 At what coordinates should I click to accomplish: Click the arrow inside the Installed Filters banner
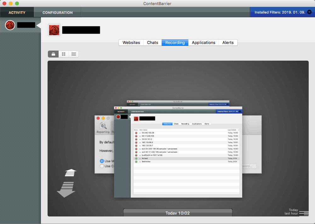click(x=310, y=12)
